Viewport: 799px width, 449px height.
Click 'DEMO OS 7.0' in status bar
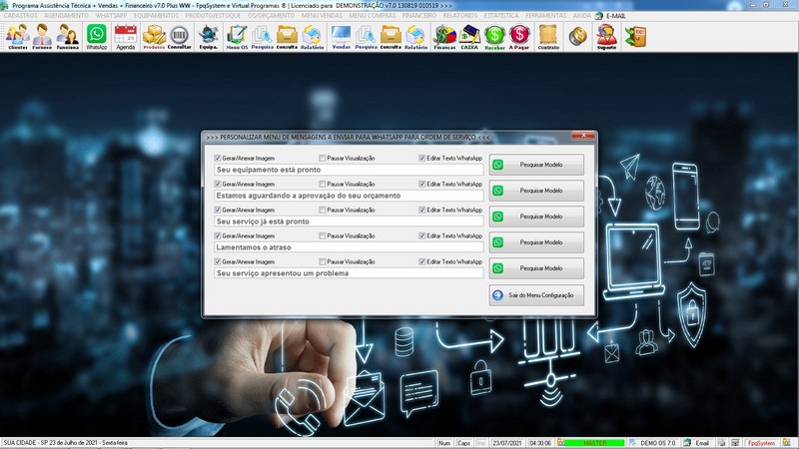click(x=657, y=443)
